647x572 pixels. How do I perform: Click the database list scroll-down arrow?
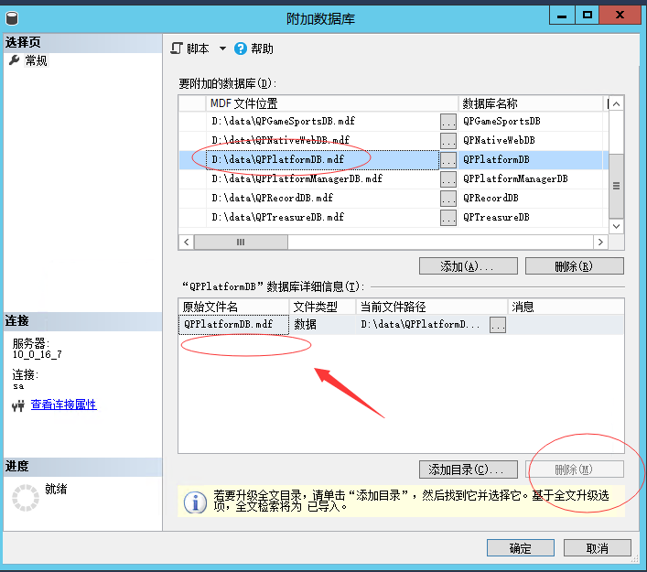click(x=616, y=226)
